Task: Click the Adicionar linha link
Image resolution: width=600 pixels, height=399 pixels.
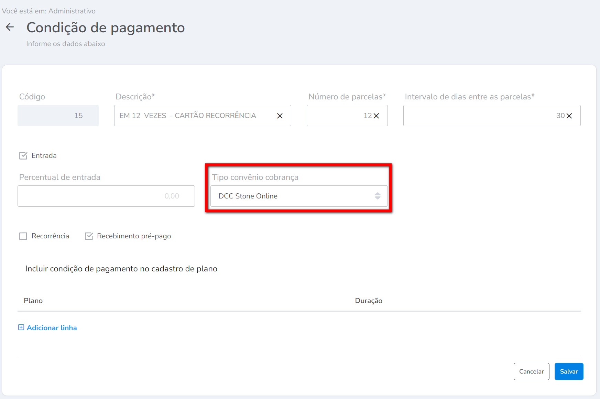Action: tap(52, 328)
